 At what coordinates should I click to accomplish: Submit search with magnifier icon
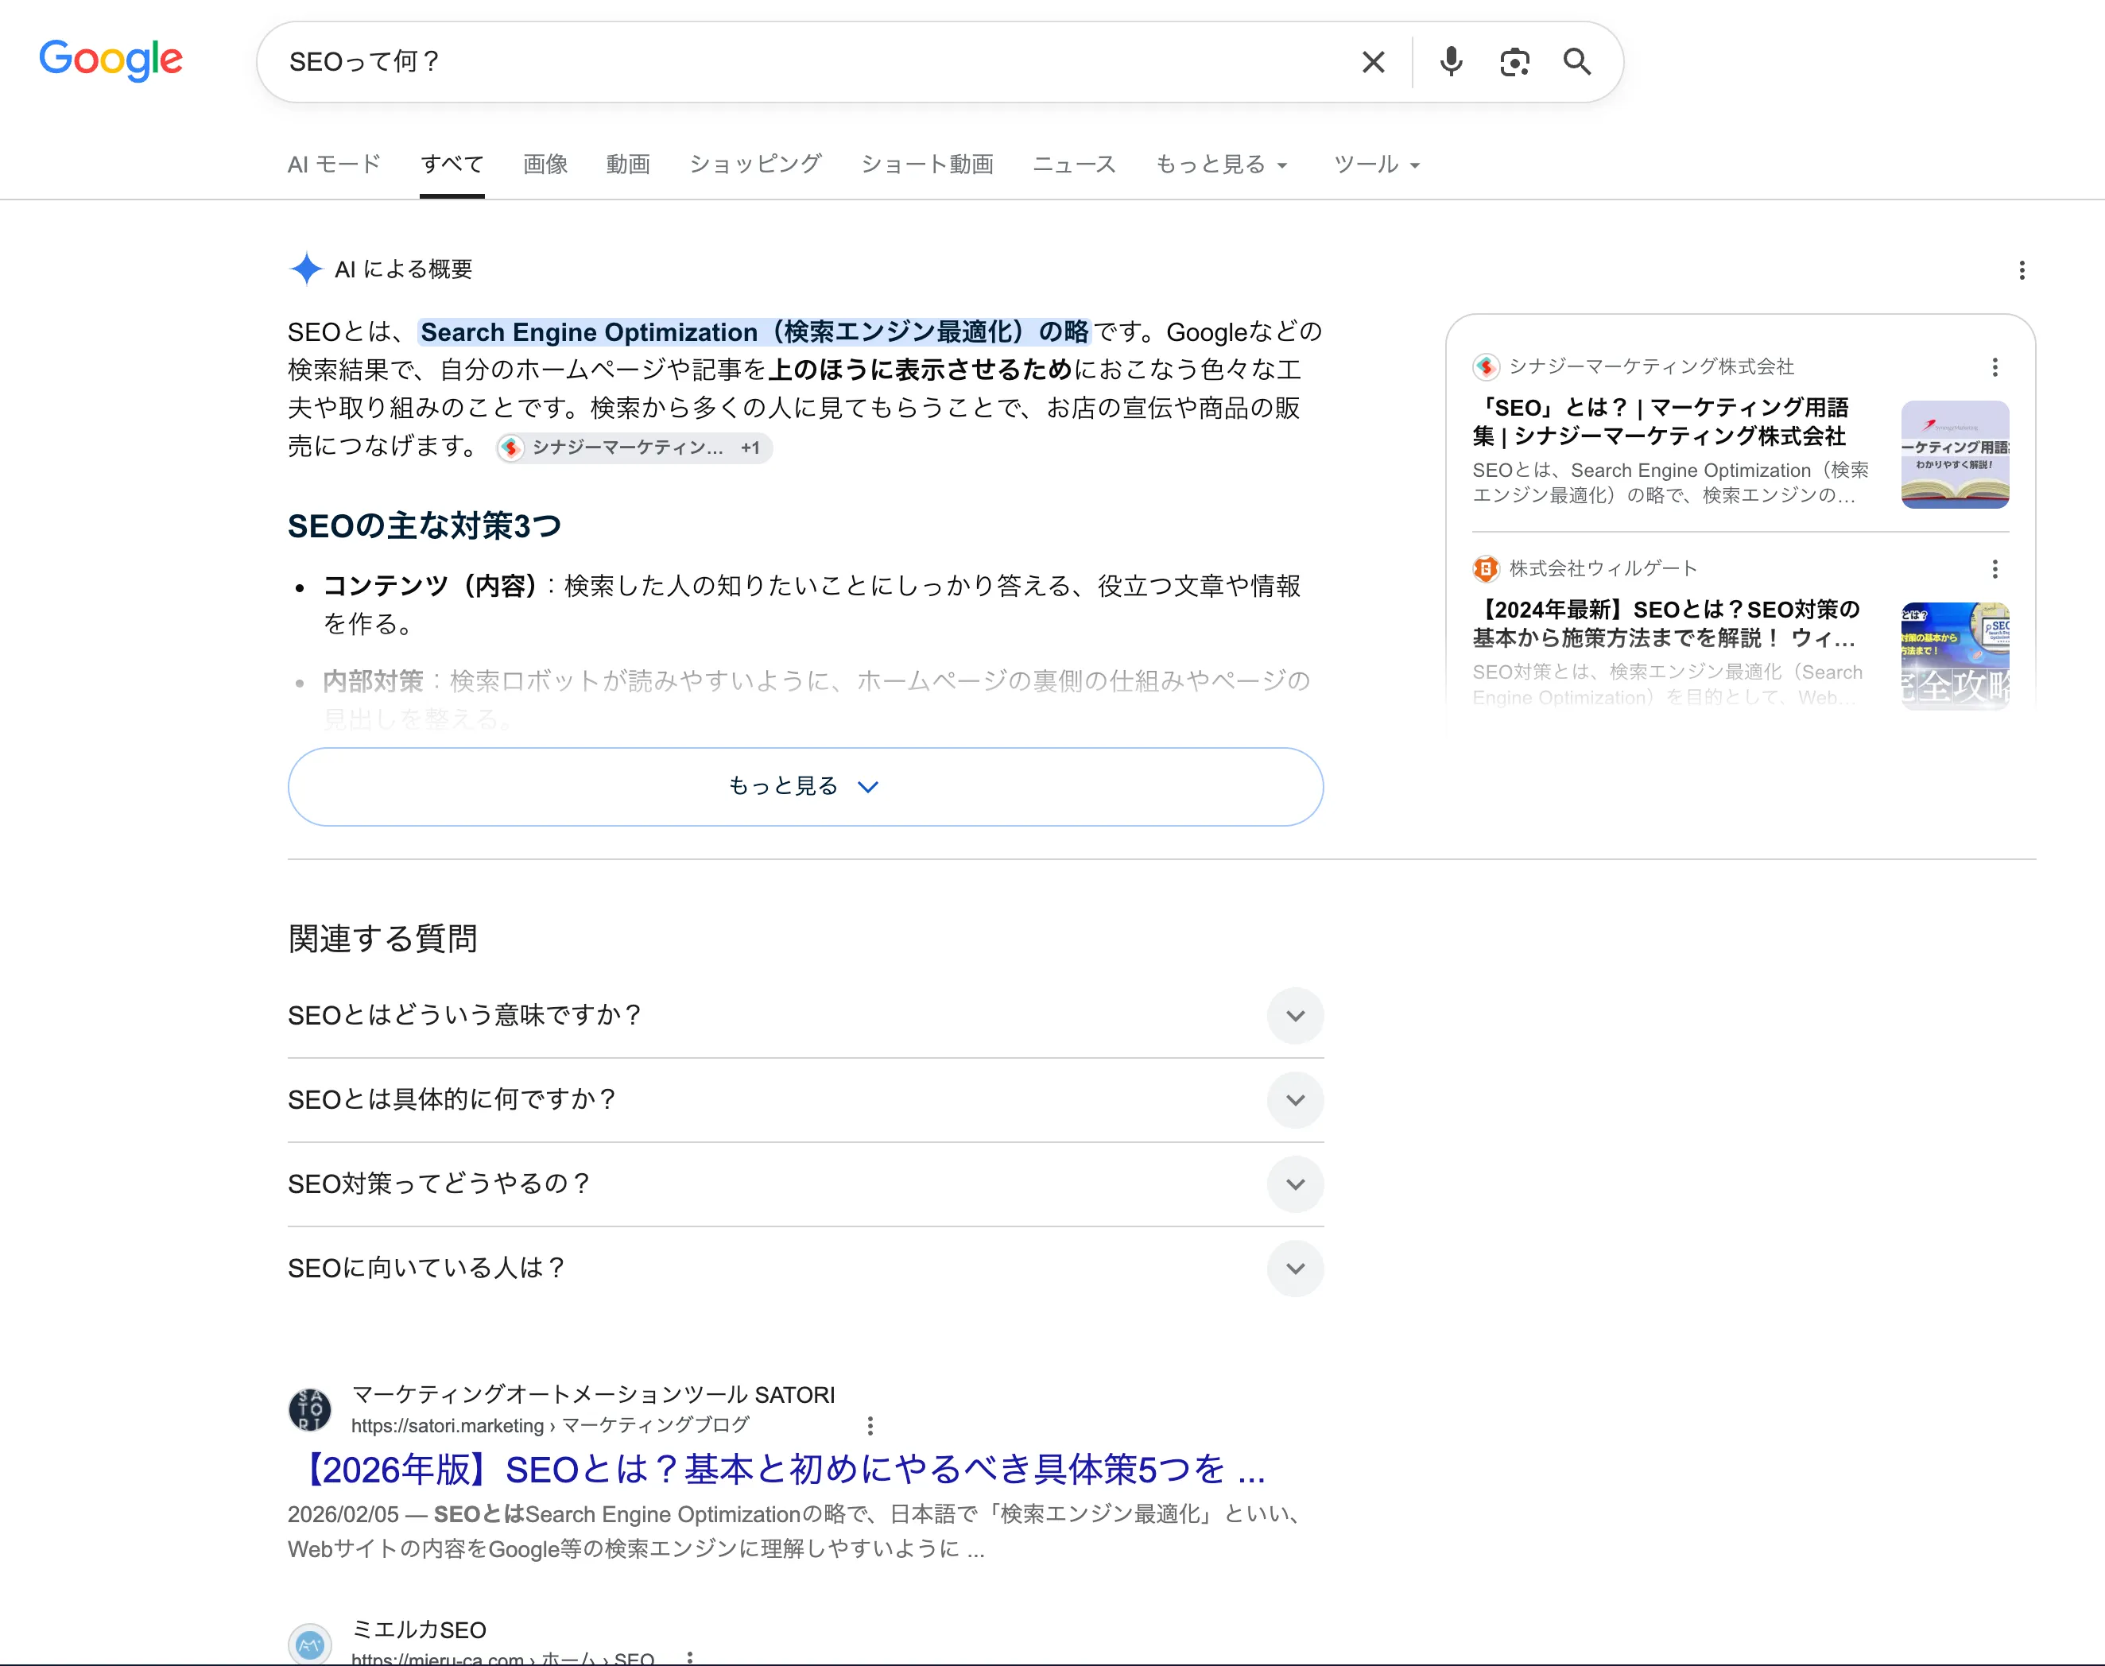tap(1576, 63)
